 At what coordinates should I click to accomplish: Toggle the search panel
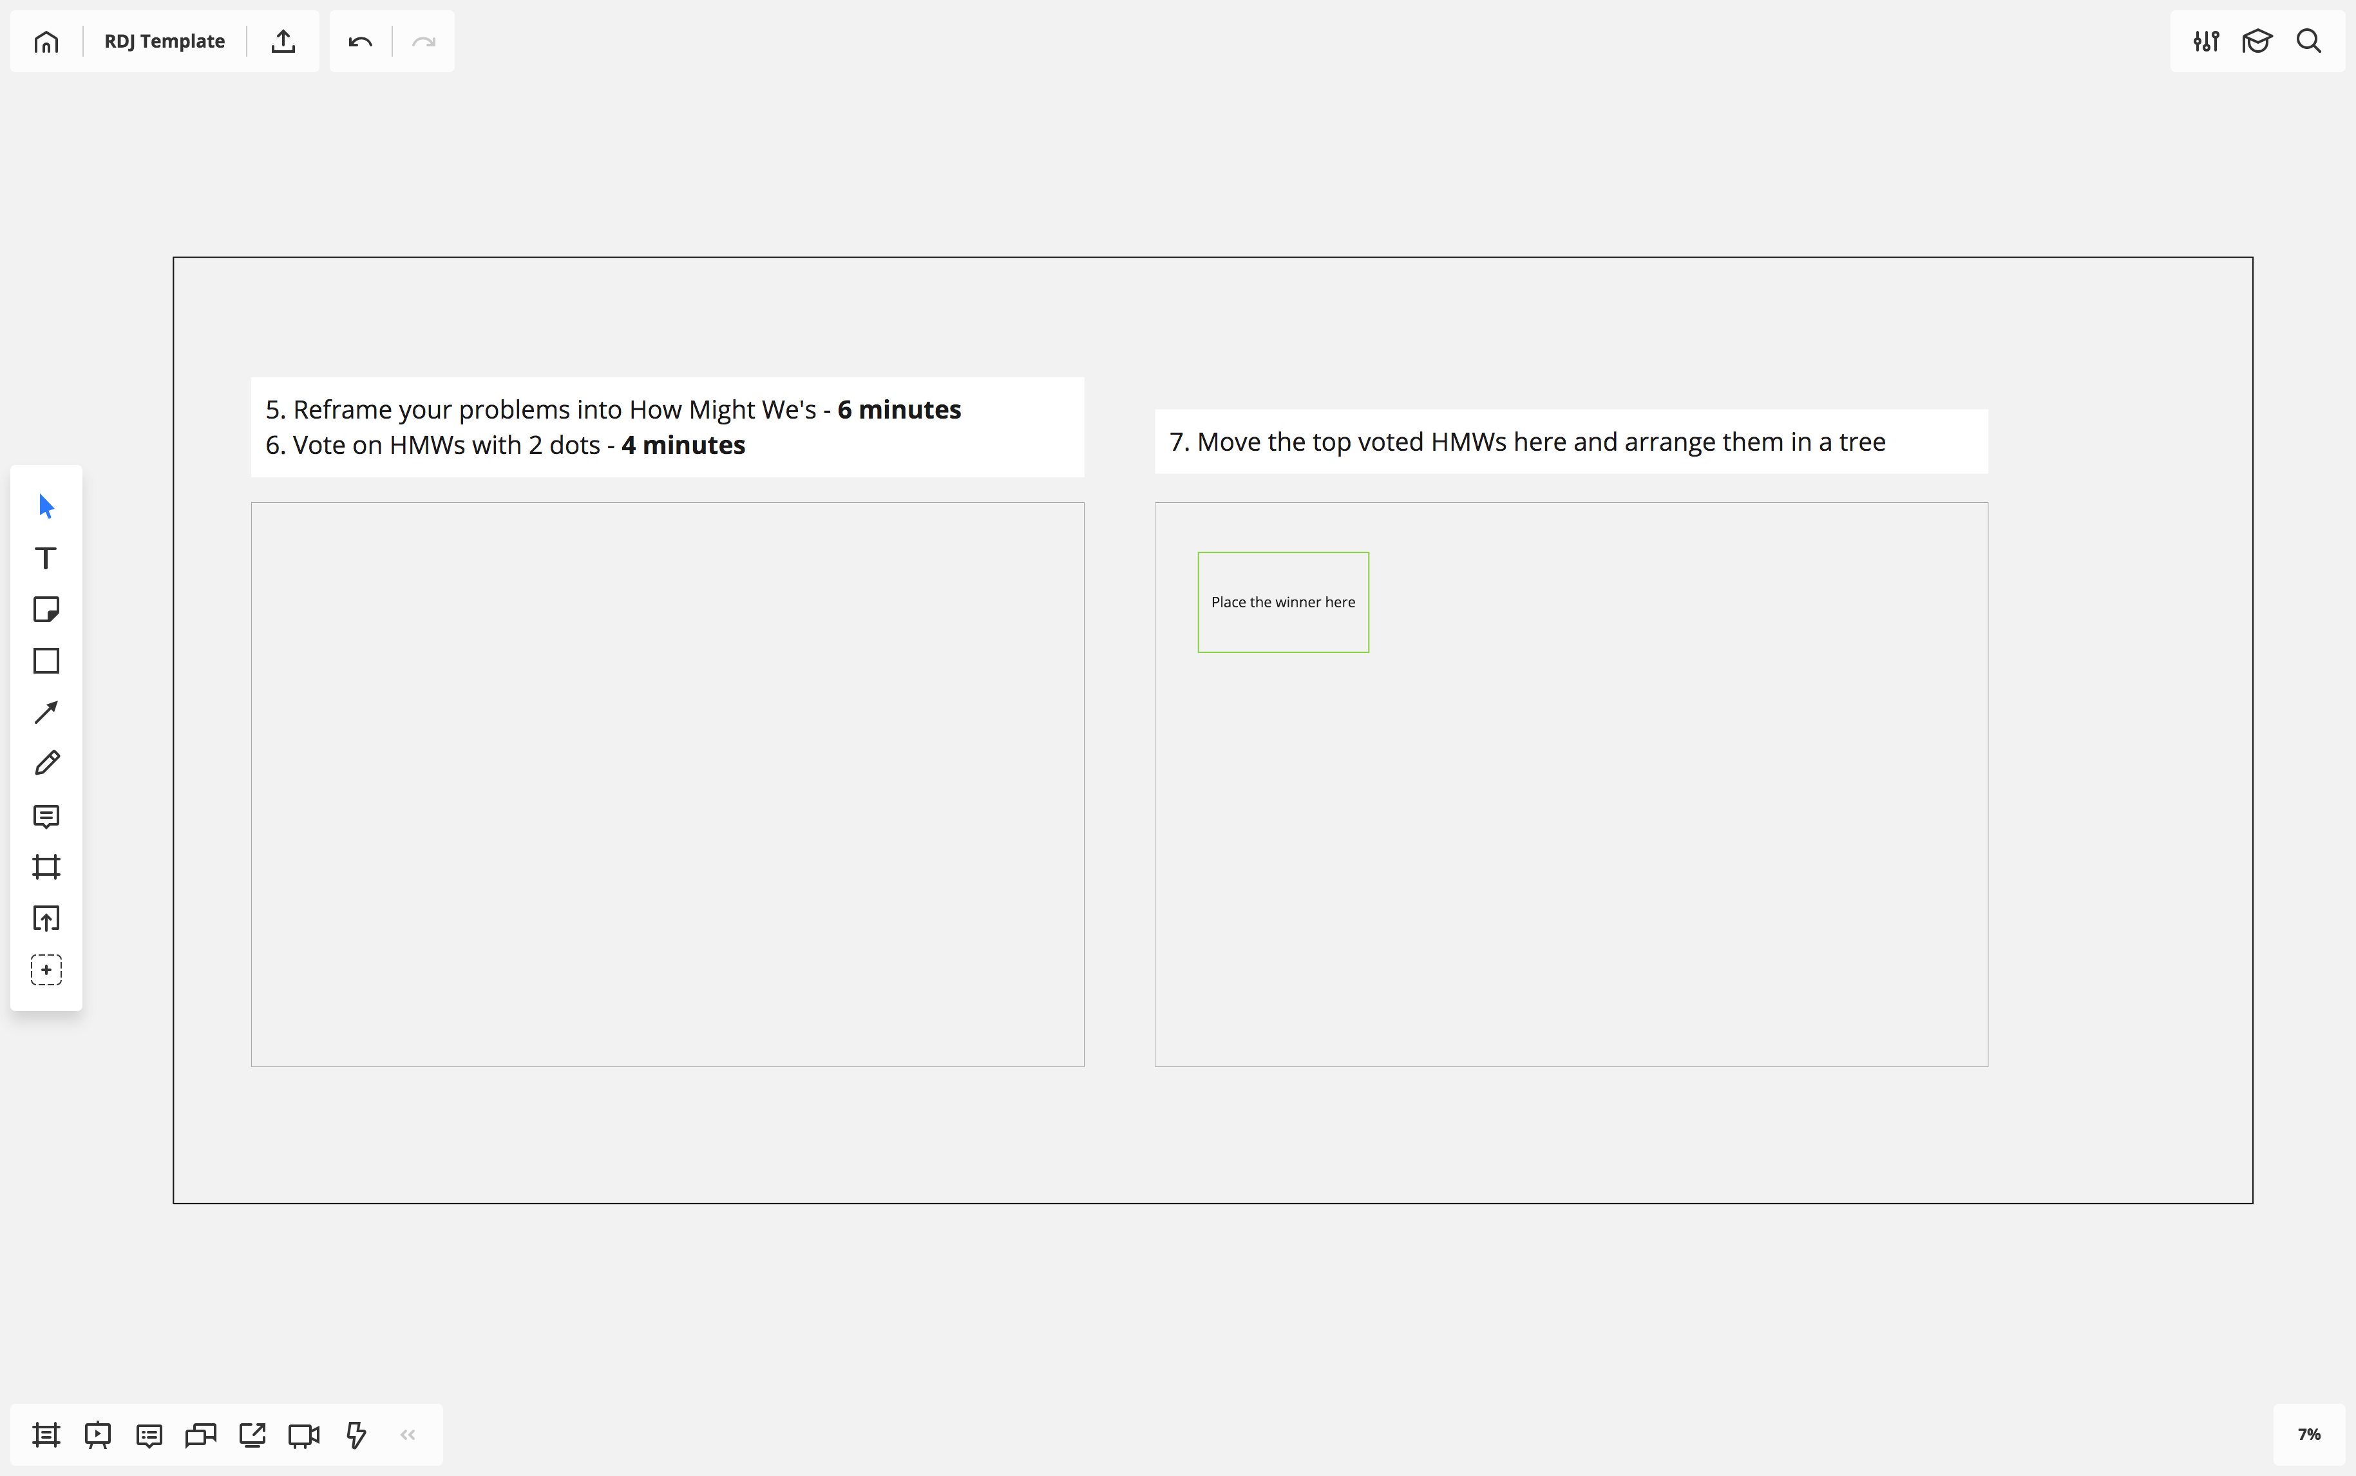click(x=2308, y=41)
